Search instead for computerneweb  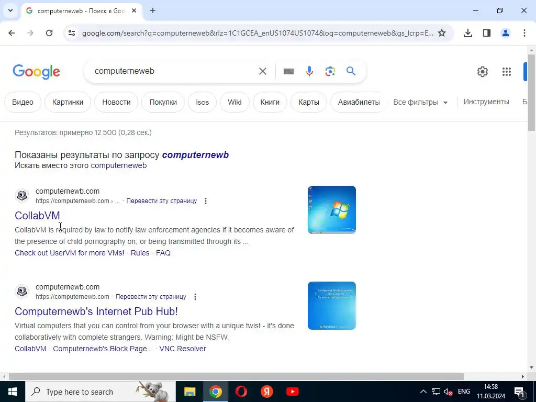coord(119,165)
